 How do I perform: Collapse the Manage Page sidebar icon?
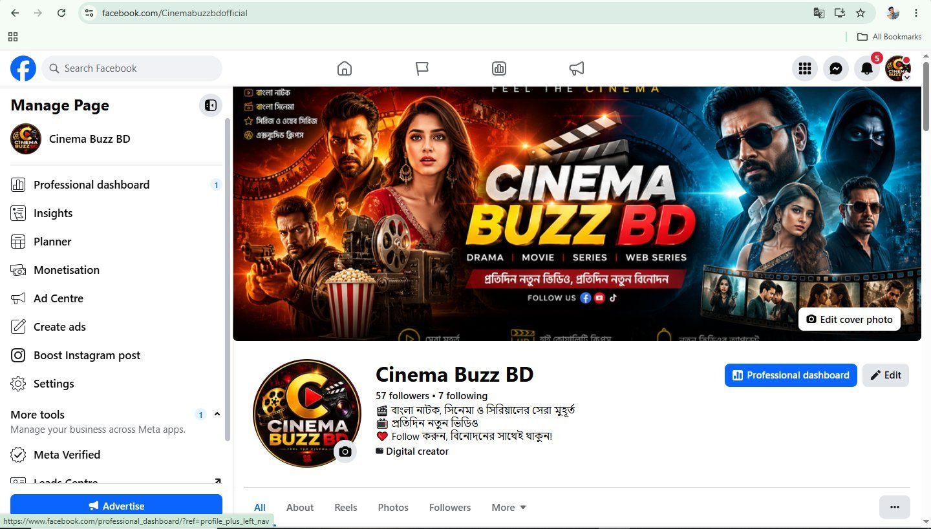pos(211,105)
